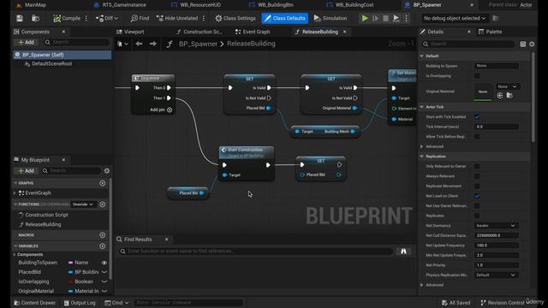Open ReleaseBuilding function in list
The height and width of the screenshot is (308, 548).
point(43,224)
